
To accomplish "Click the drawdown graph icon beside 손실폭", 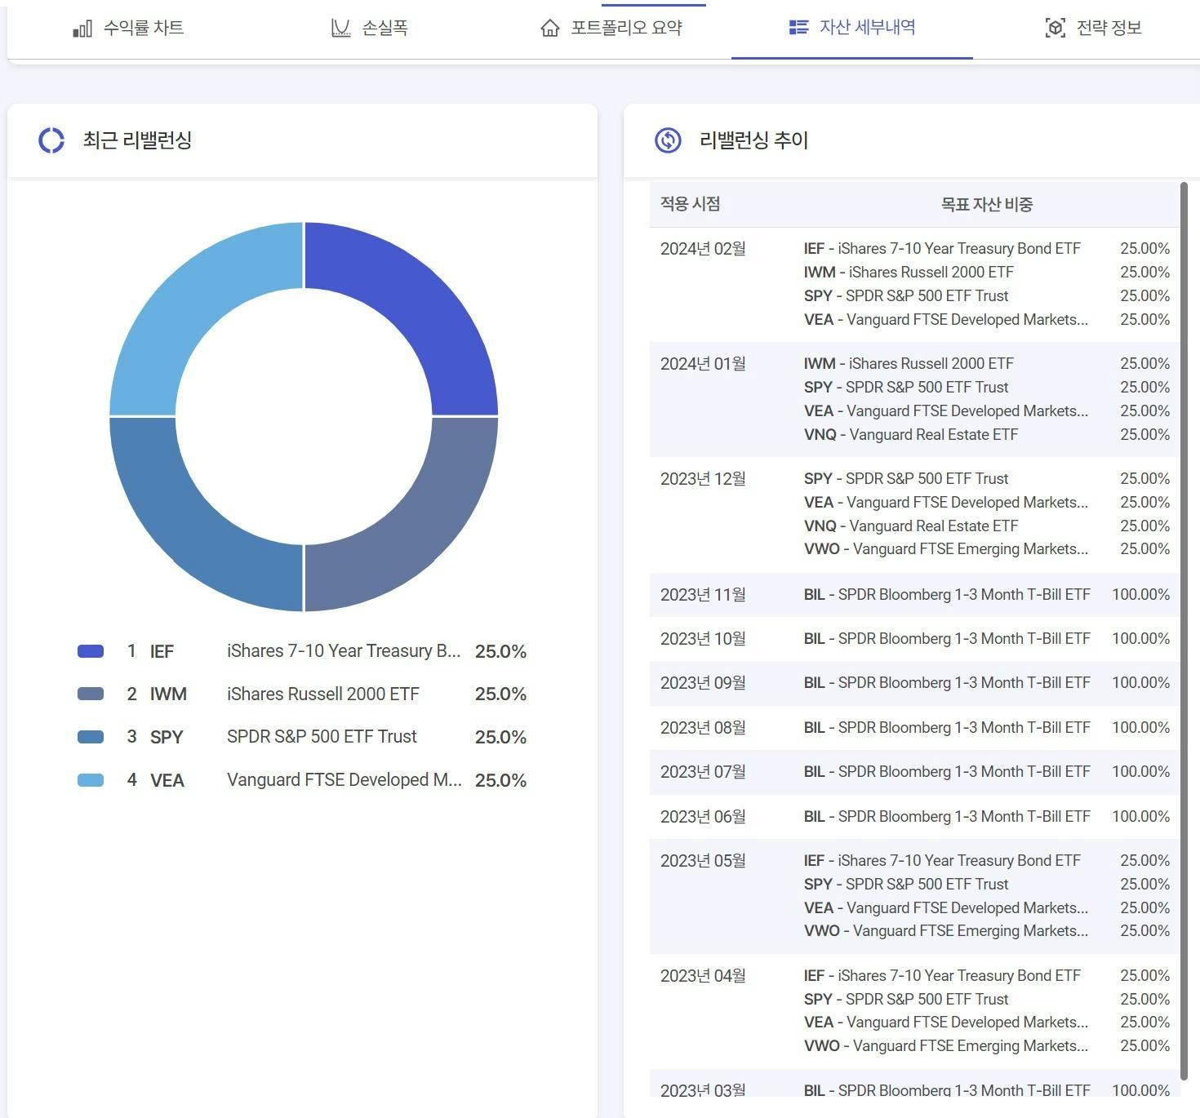I will coord(340,29).
